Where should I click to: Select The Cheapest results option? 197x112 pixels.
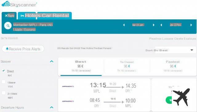click(x=127, y=66)
